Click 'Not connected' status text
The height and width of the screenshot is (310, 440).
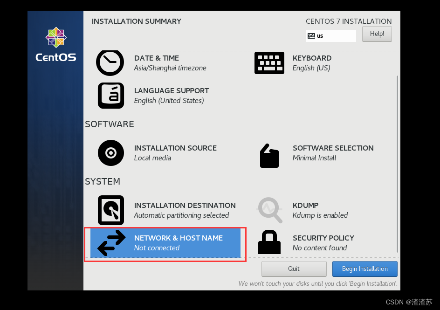157,248
